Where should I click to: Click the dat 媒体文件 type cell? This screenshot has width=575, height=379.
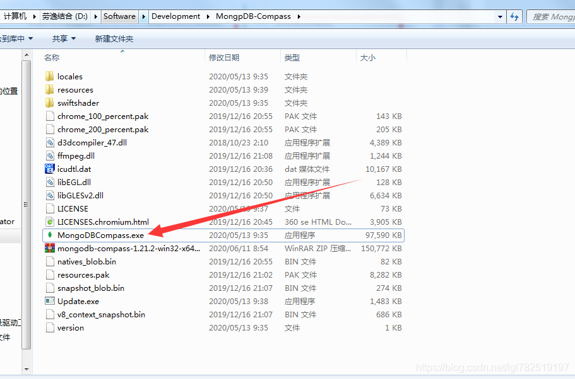point(307,169)
